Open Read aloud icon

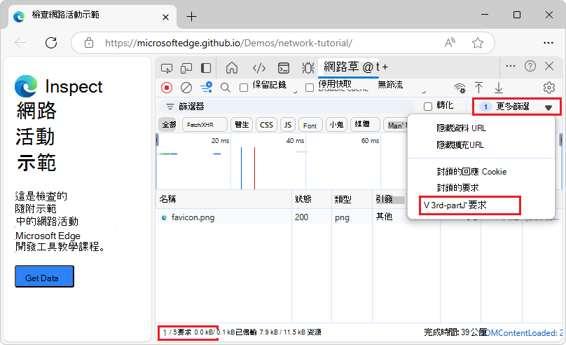click(450, 43)
